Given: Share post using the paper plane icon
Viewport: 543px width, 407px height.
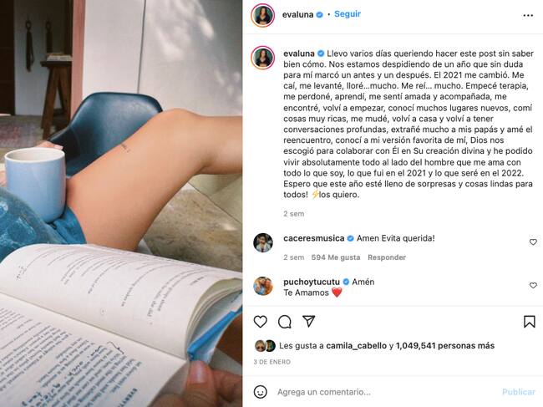Looking at the screenshot, I should 308,321.
